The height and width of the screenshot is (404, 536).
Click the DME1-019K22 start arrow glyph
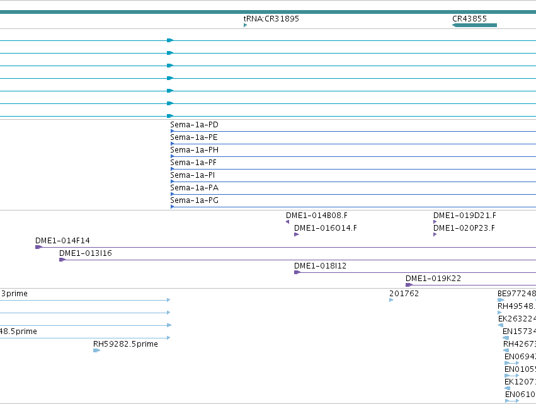(x=409, y=285)
